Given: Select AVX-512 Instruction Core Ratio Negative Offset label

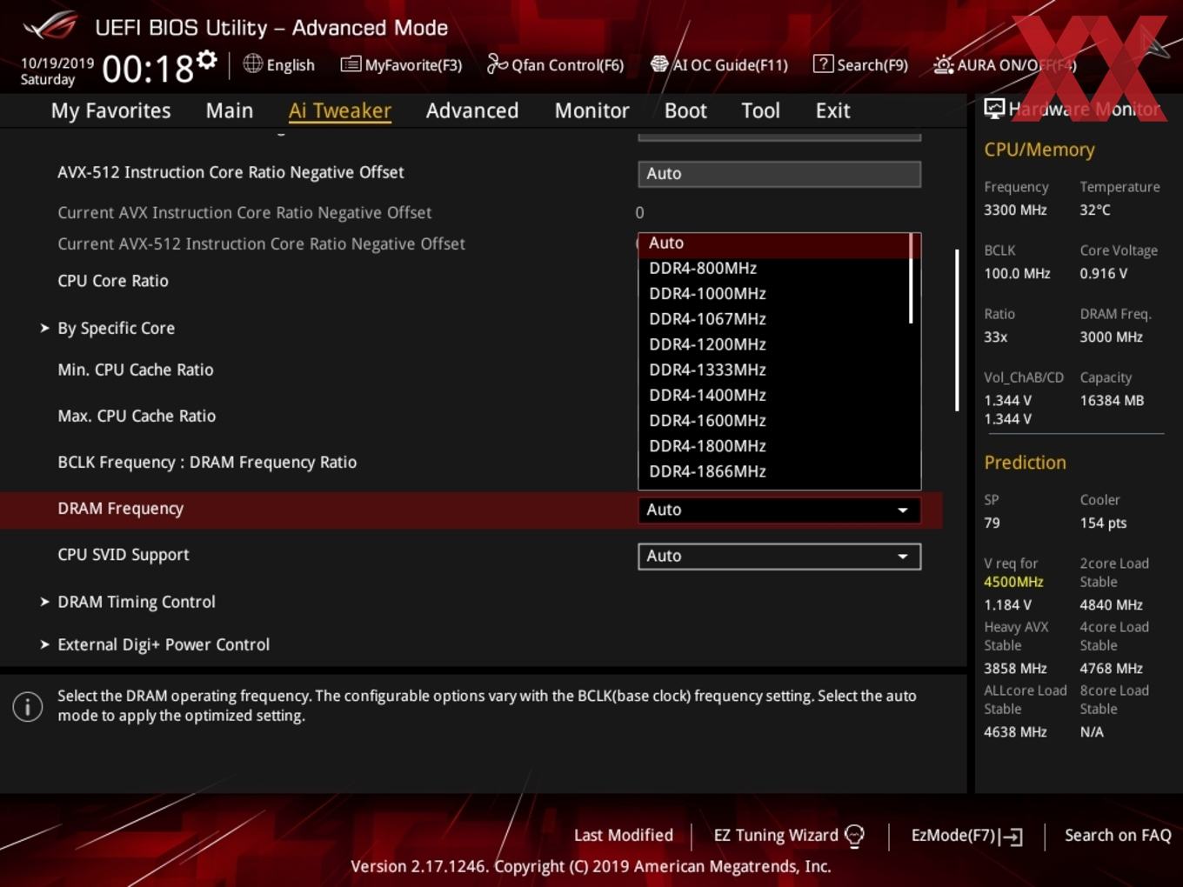Looking at the screenshot, I should coord(231,172).
